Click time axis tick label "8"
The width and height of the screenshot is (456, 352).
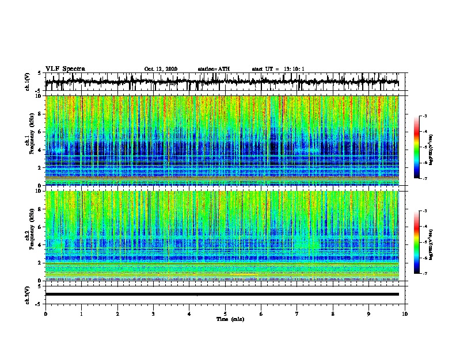pos(333,314)
